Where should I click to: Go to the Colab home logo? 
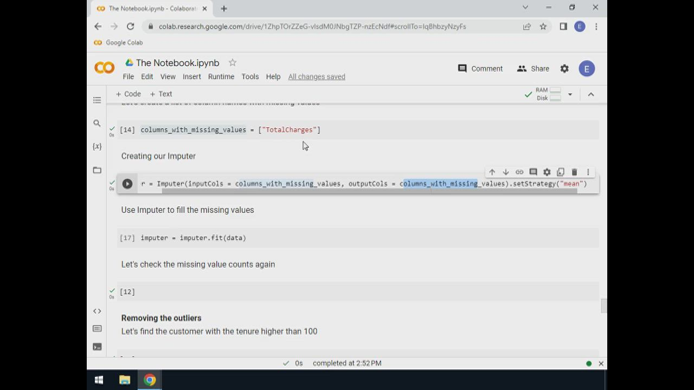[x=105, y=68]
